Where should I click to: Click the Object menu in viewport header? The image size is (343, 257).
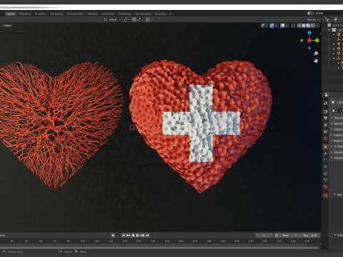[7, 26]
